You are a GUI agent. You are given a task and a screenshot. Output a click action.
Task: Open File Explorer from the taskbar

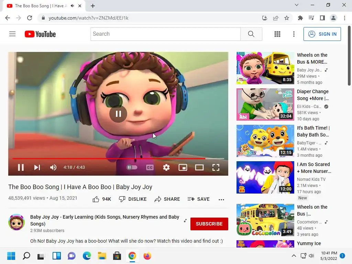[102, 256]
